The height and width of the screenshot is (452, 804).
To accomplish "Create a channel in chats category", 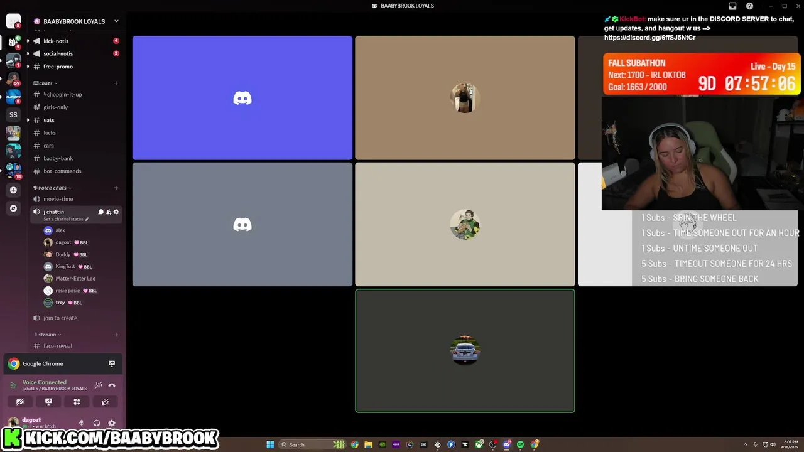I will 116,83.
